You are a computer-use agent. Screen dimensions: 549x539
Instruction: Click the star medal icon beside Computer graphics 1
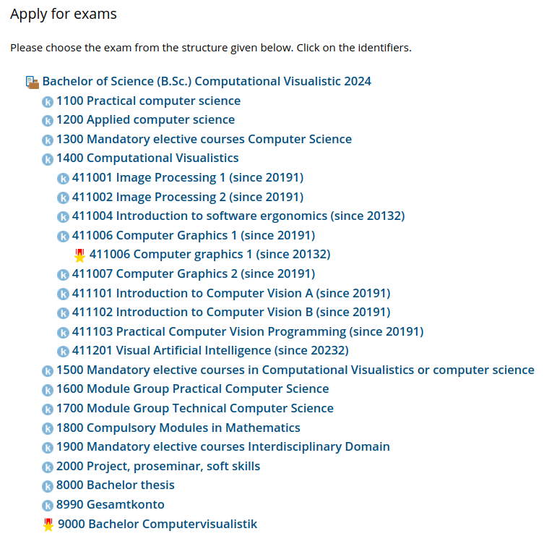pyautogui.click(x=80, y=255)
